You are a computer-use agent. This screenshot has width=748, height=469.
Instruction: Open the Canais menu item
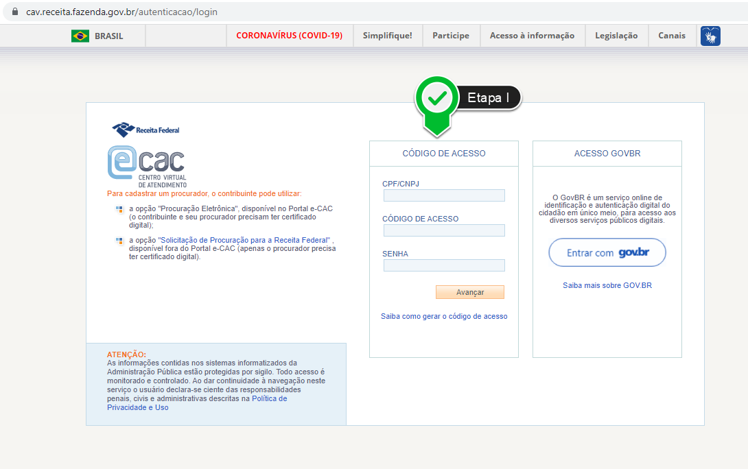point(672,36)
